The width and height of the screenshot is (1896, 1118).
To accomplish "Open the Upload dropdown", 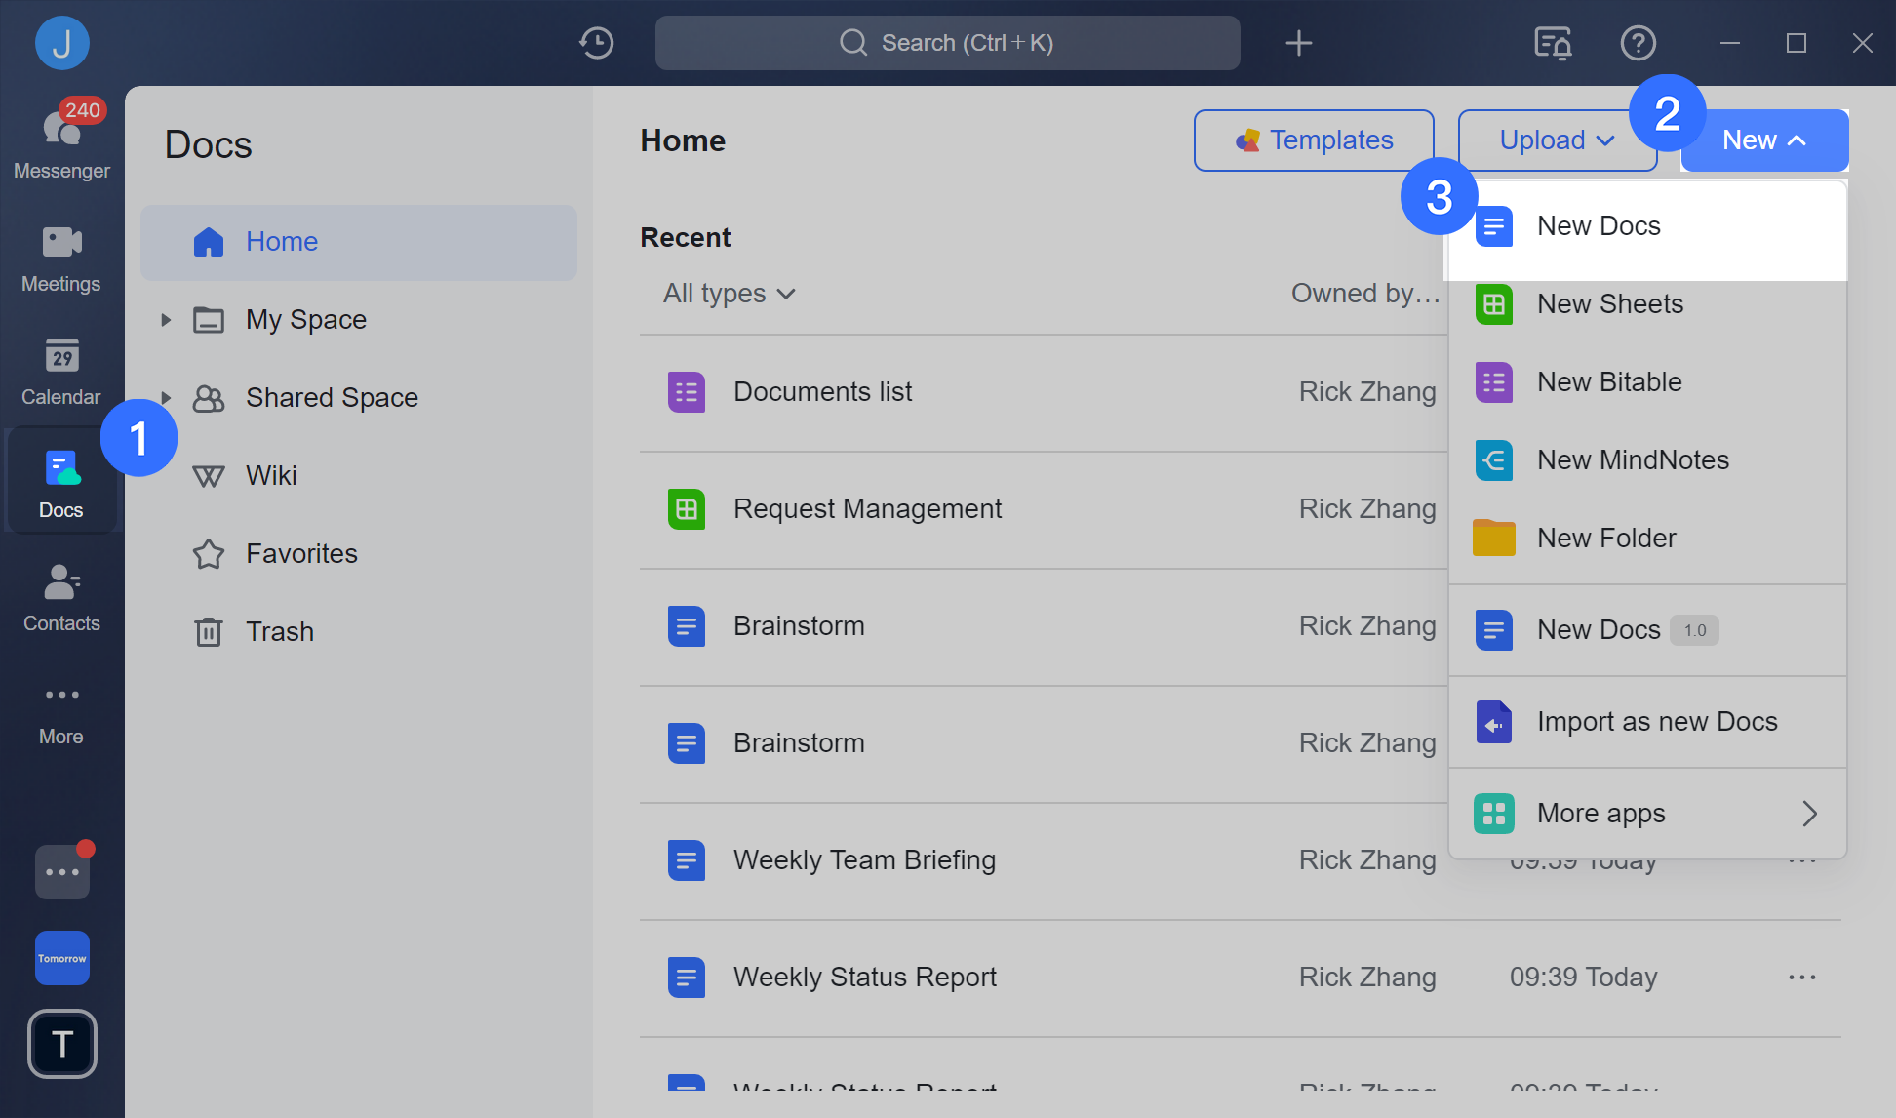I will click(x=1555, y=140).
